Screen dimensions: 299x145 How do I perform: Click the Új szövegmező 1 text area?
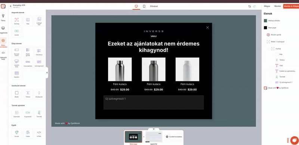pos(154,103)
